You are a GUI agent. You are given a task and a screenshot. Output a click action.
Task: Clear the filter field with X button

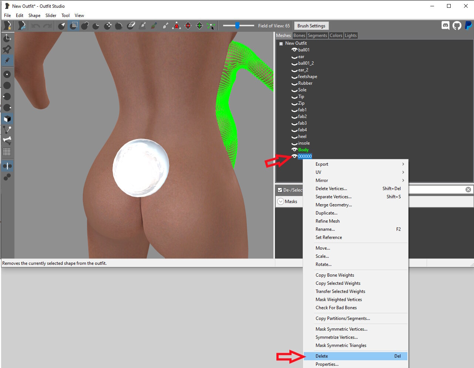point(468,189)
